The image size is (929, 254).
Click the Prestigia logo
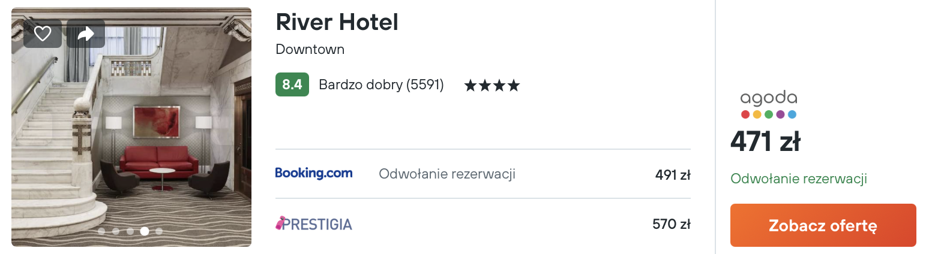click(314, 224)
